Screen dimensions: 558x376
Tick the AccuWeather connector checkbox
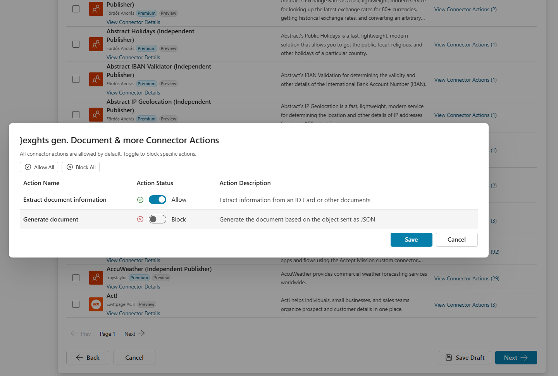[76, 278]
